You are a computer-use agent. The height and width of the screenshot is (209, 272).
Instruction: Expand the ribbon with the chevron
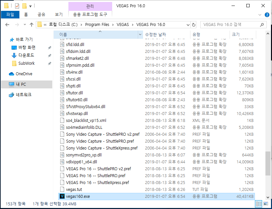[260, 15]
